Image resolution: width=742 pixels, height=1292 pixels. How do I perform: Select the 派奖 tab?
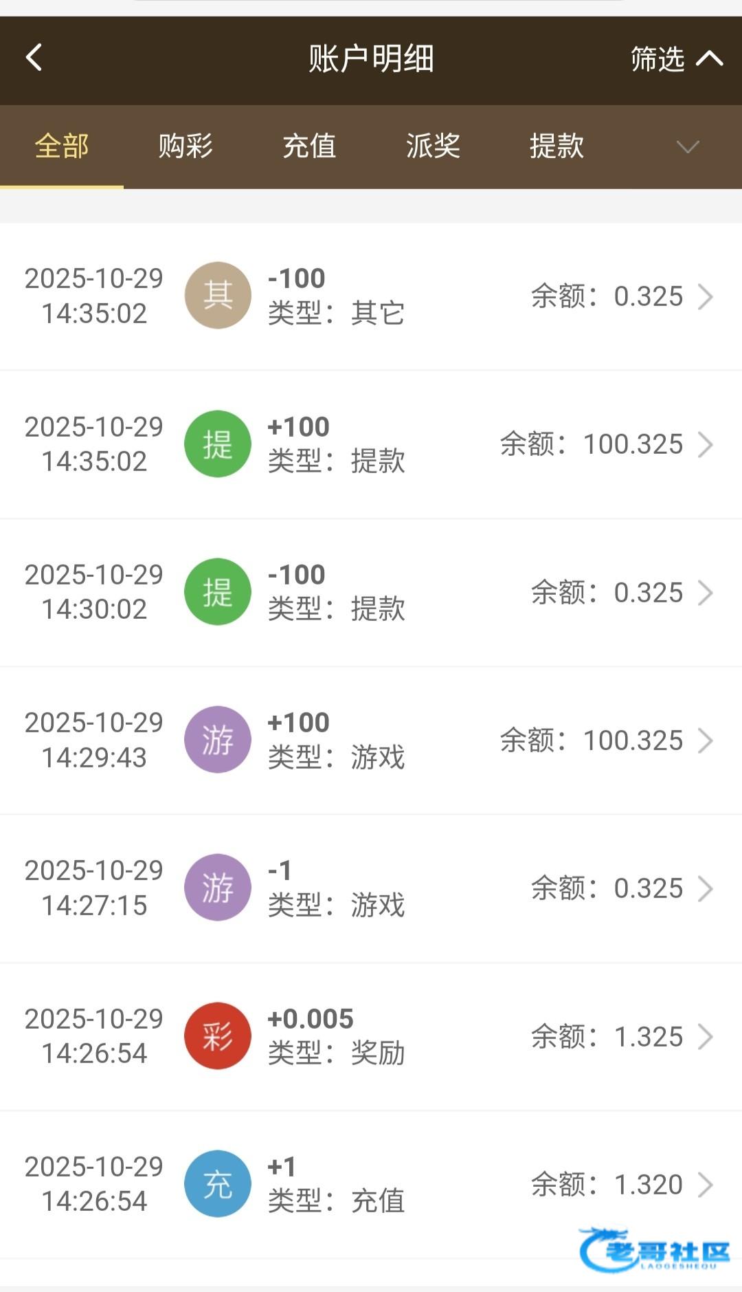(433, 146)
